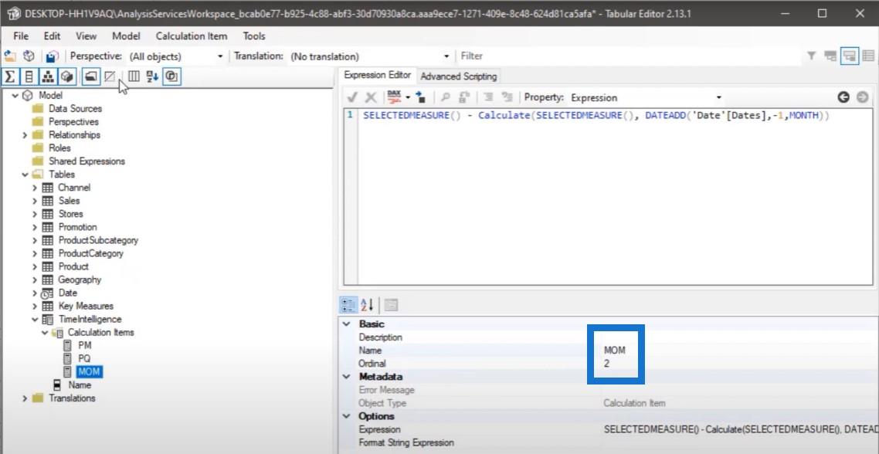
Task: Expand the Translations folder
Action: click(x=25, y=398)
